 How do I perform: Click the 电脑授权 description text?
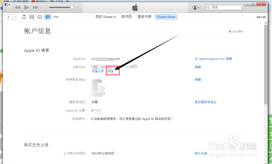tap(132, 119)
